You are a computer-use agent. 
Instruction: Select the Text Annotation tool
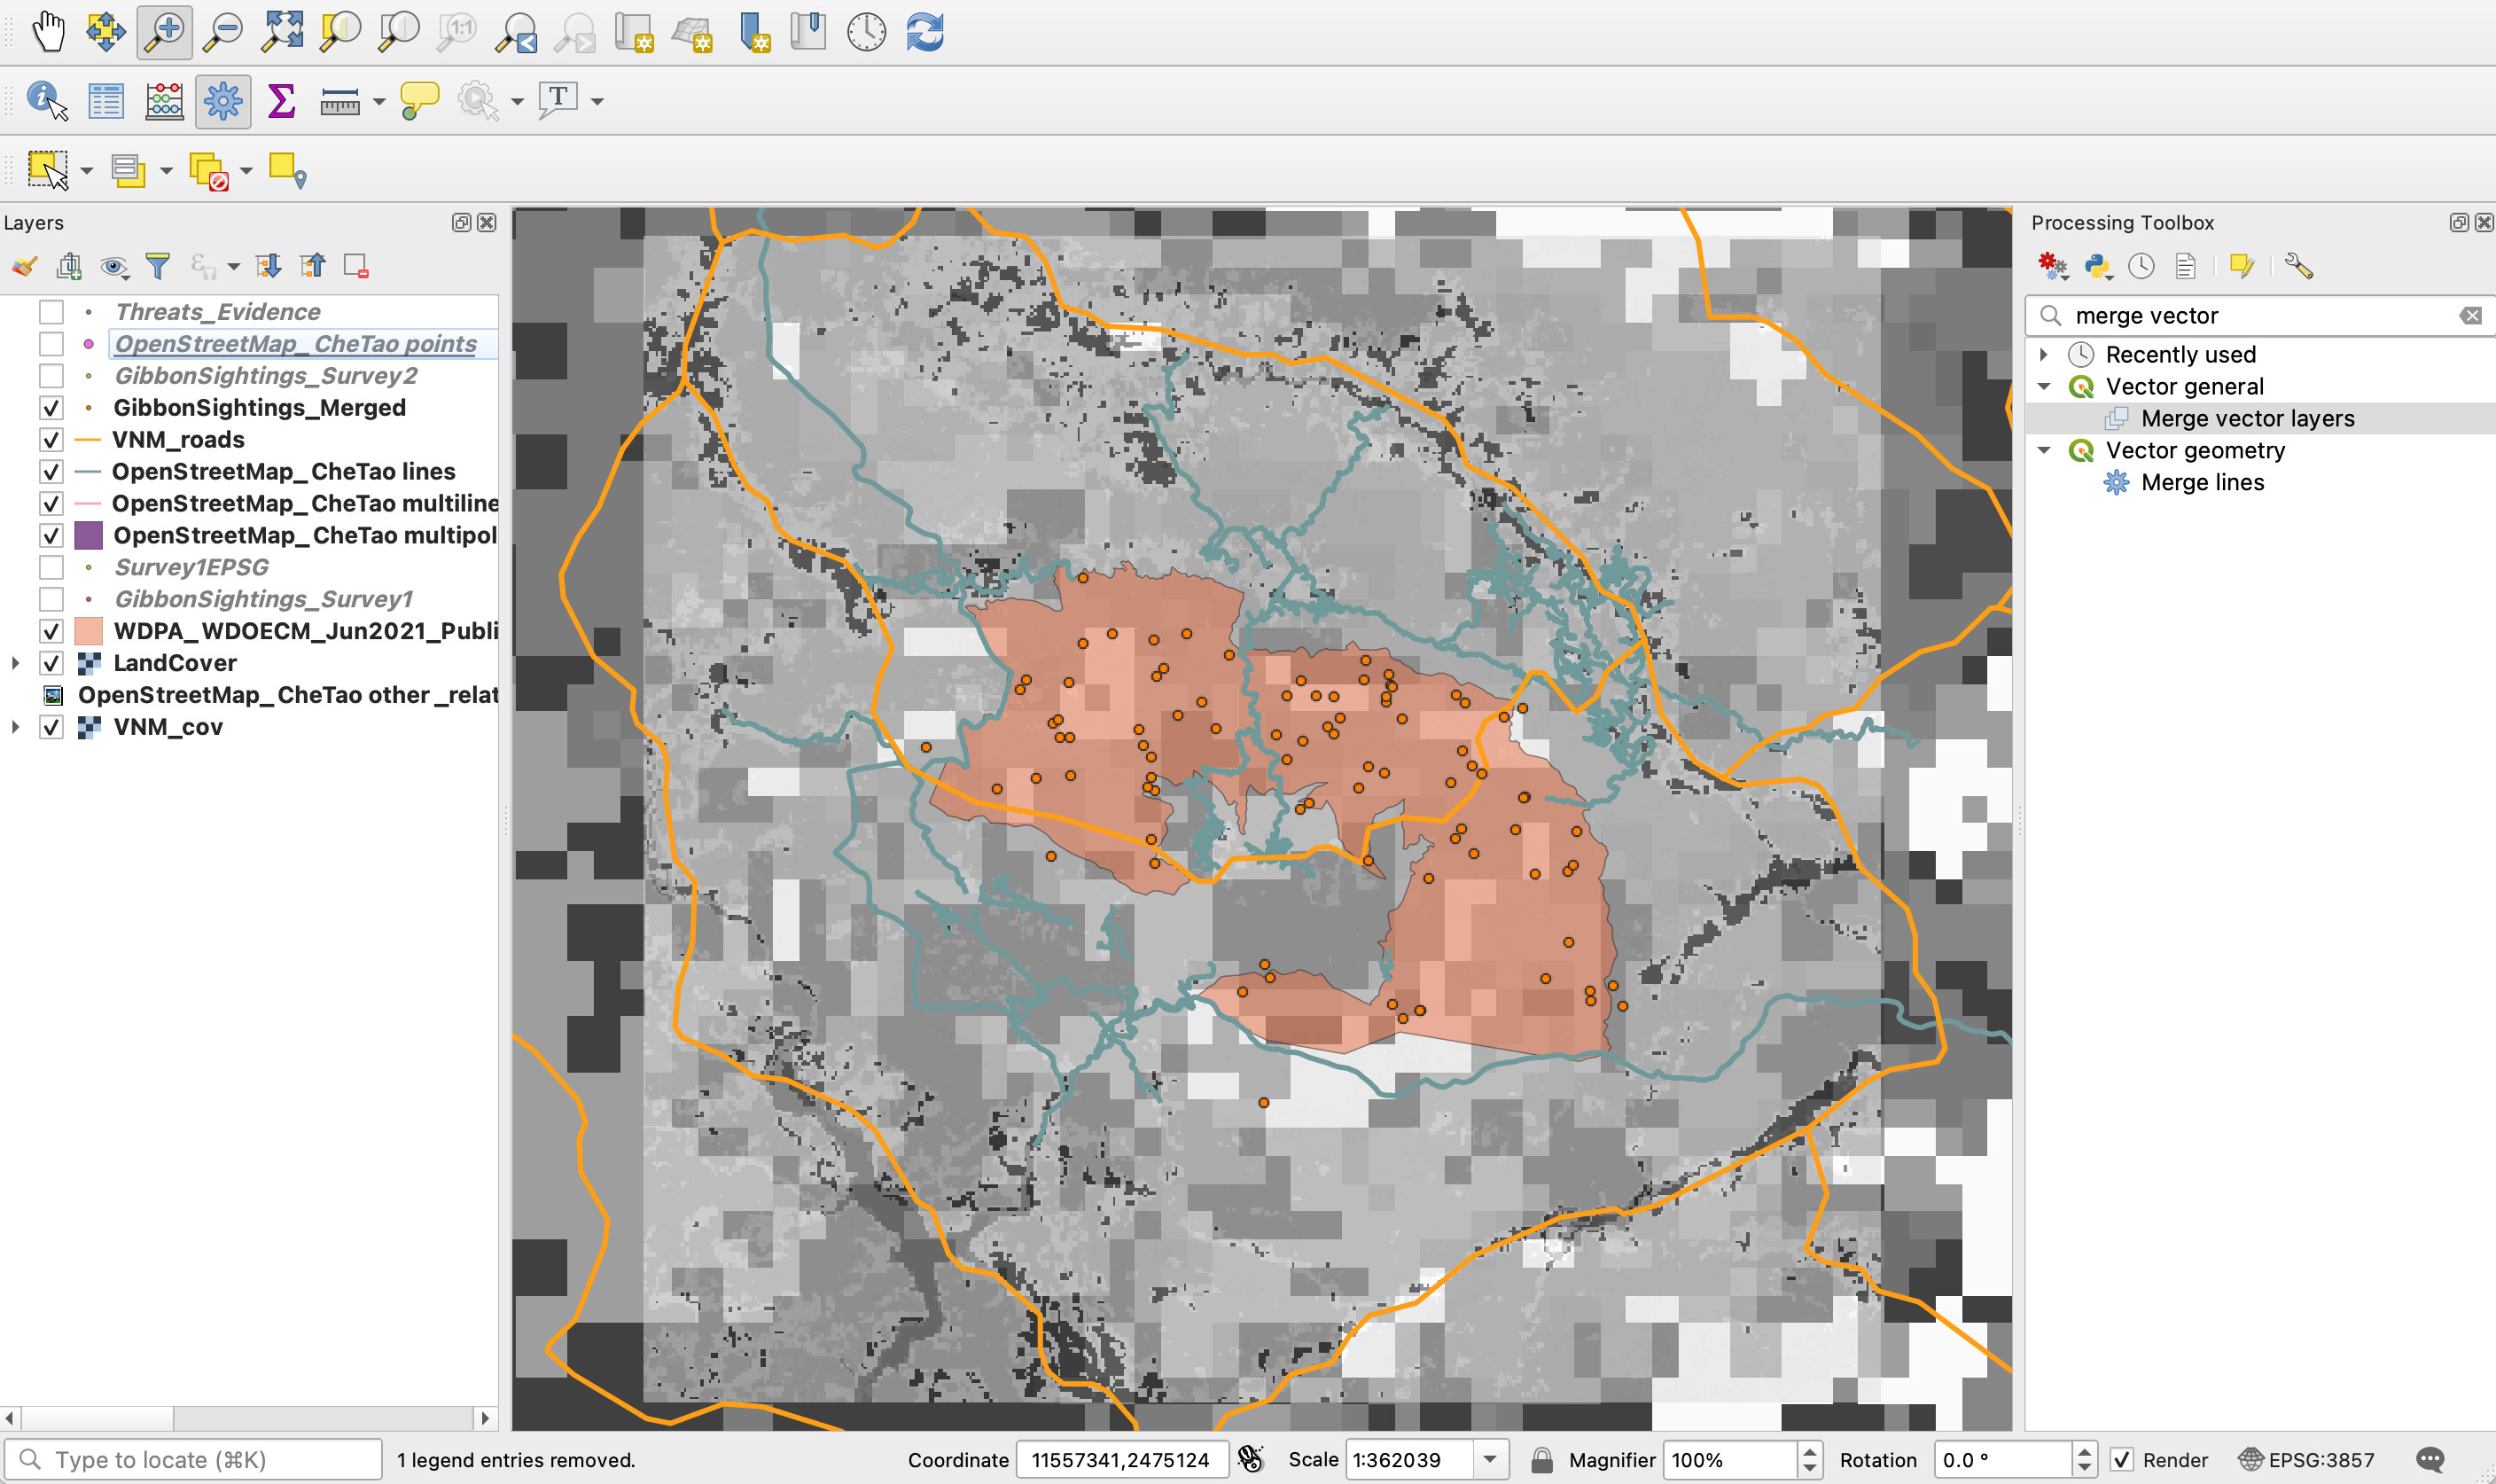(558, 101)
